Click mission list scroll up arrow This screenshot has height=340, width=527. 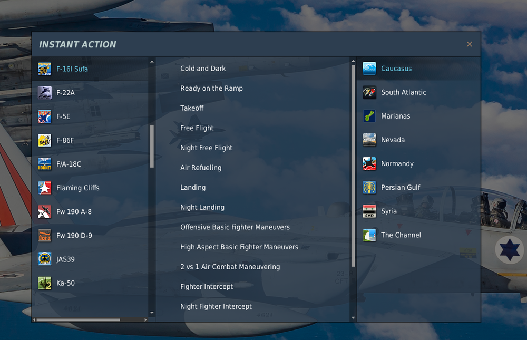pos(353,61)
